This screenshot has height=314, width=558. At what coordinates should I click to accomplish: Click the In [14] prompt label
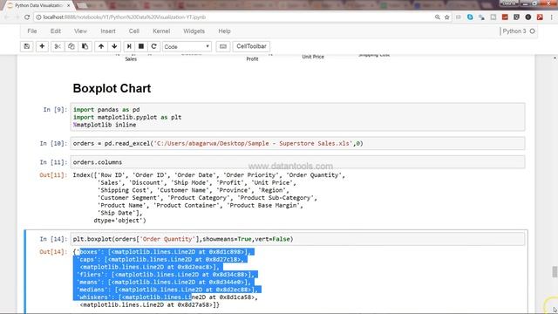click(53, 239)
